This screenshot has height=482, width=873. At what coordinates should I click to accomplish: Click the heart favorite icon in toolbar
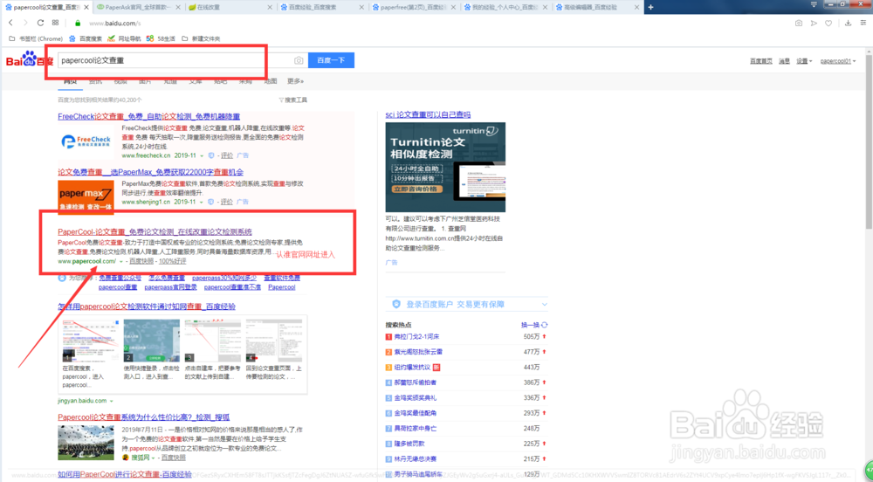828,23
